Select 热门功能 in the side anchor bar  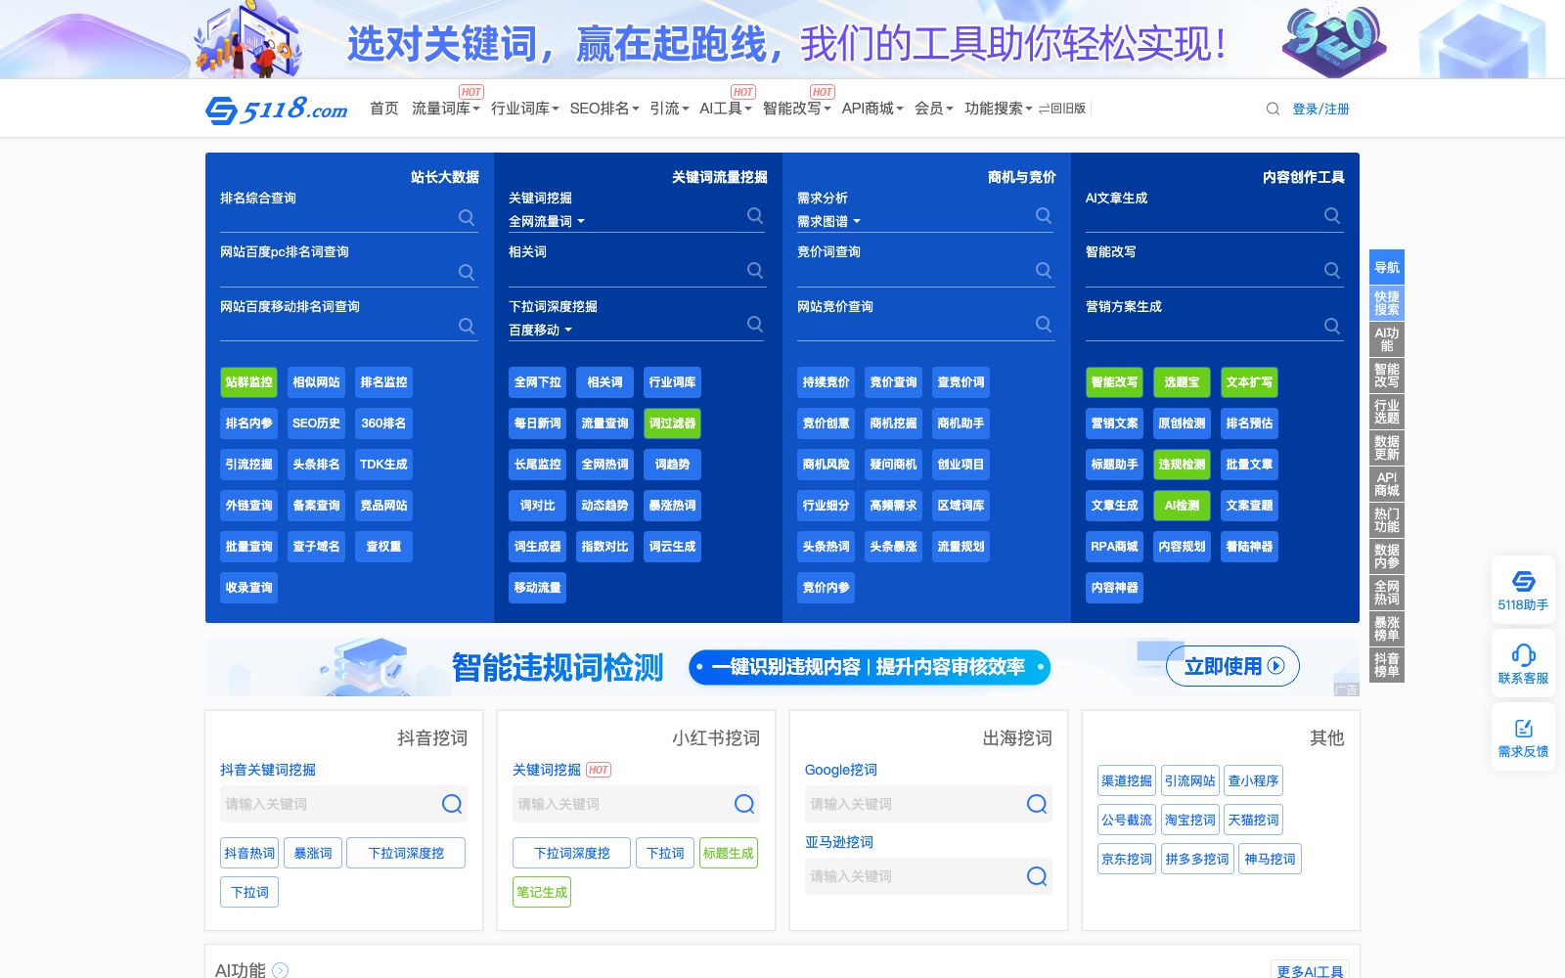click(1387, 520)
